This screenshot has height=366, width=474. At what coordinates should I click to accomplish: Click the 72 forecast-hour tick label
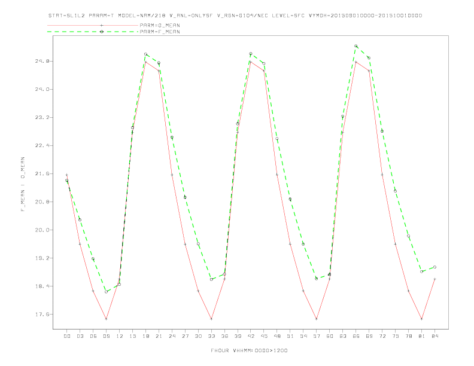point(382,336)
